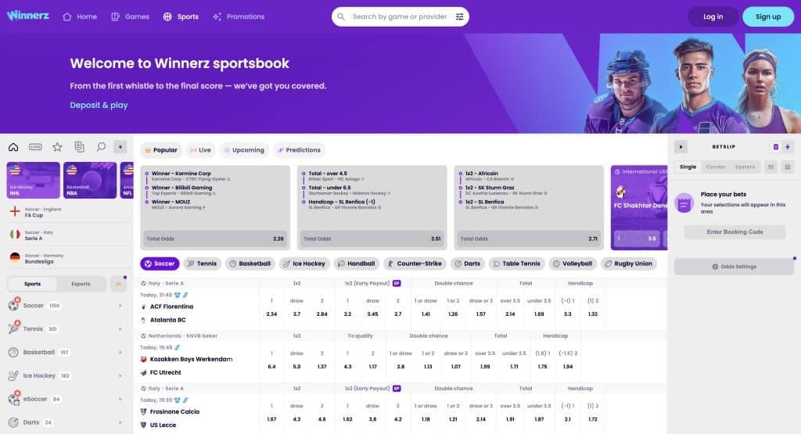This screenshot has height=434, width=801.
Task: Toggle the quick bet lightning icon
Action: click(788, 147)
